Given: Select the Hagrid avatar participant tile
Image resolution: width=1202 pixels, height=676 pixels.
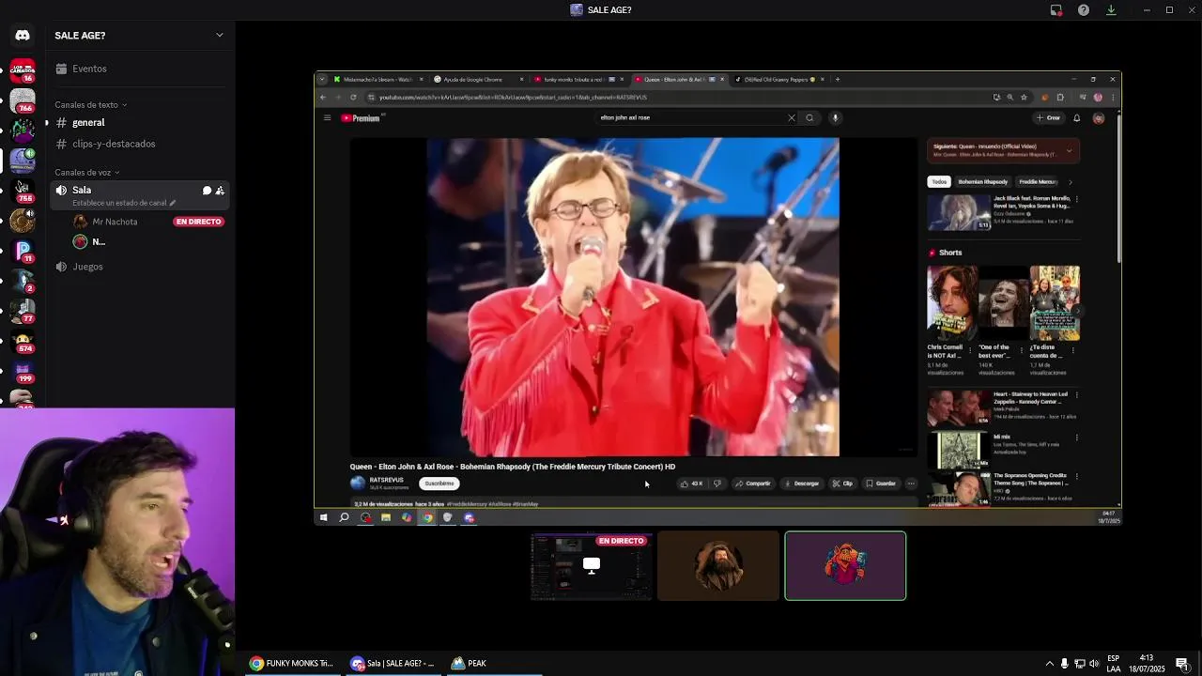Looking at the screenshot, I should point(718,566).
